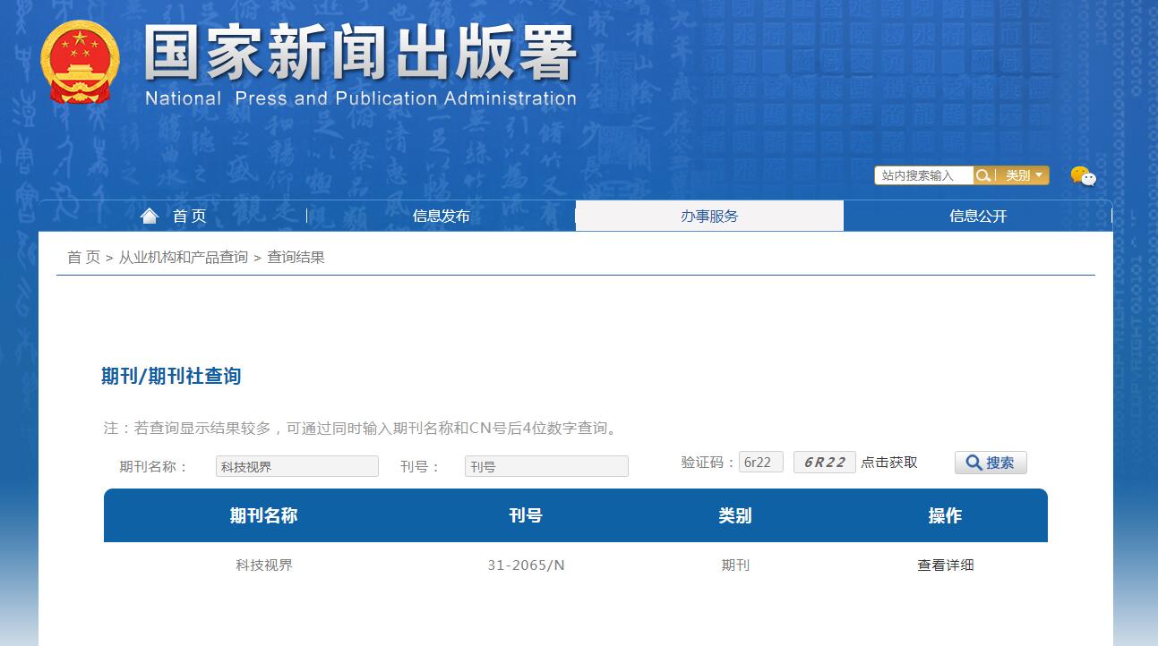Select table row showing 31-2065/N
The width and height of the screenshot is (1158, 646).
tap(526, 565)
